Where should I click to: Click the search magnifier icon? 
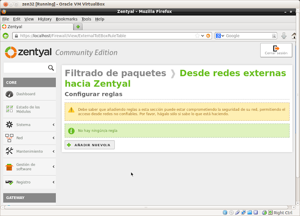pos(51,68)
